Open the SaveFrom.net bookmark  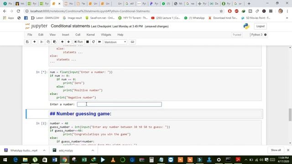point(100,18)
